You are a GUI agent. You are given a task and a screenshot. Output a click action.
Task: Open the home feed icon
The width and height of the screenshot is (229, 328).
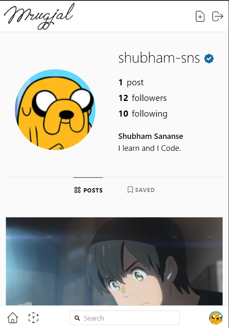pyautogui.click(x=13, y=318)
